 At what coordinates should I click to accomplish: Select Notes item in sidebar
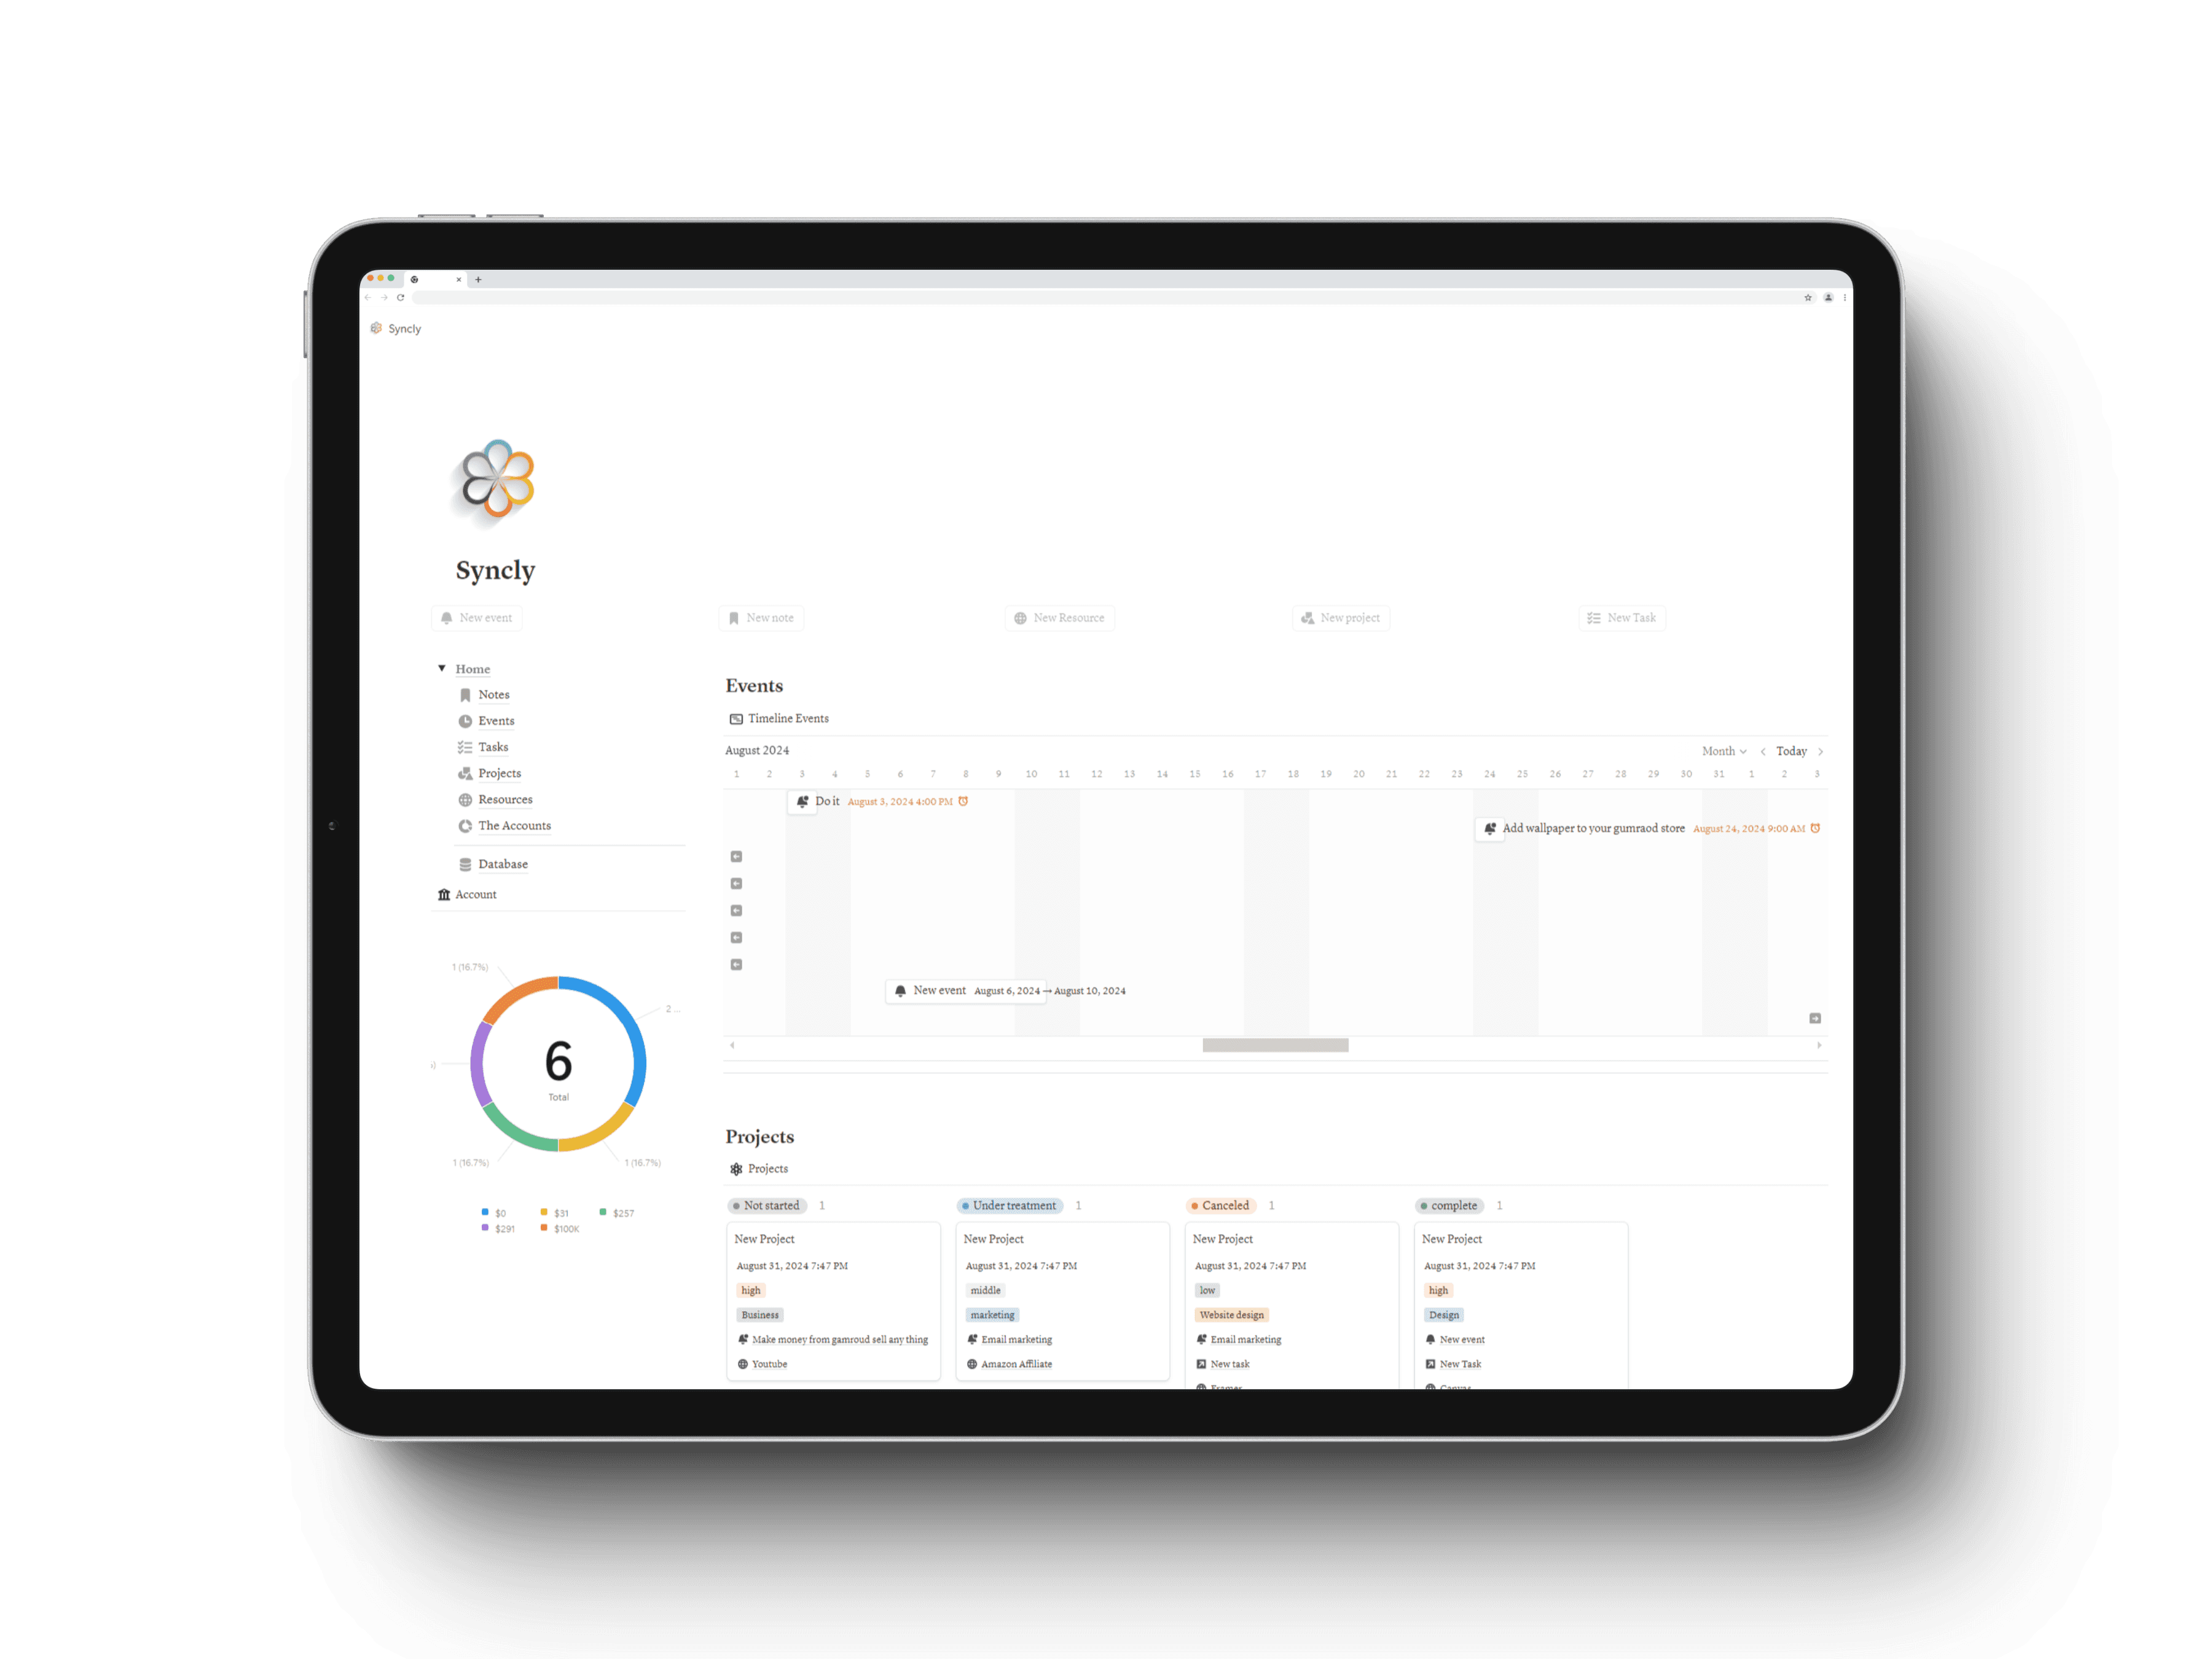(x=493, y=696)
